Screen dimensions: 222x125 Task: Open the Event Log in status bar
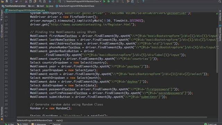tap(211, 124)
